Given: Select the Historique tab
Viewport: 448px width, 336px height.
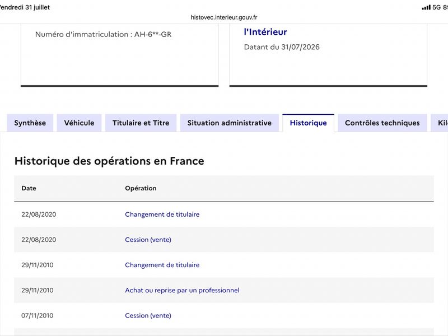Looking at the screenshot, I should [309, 123].
